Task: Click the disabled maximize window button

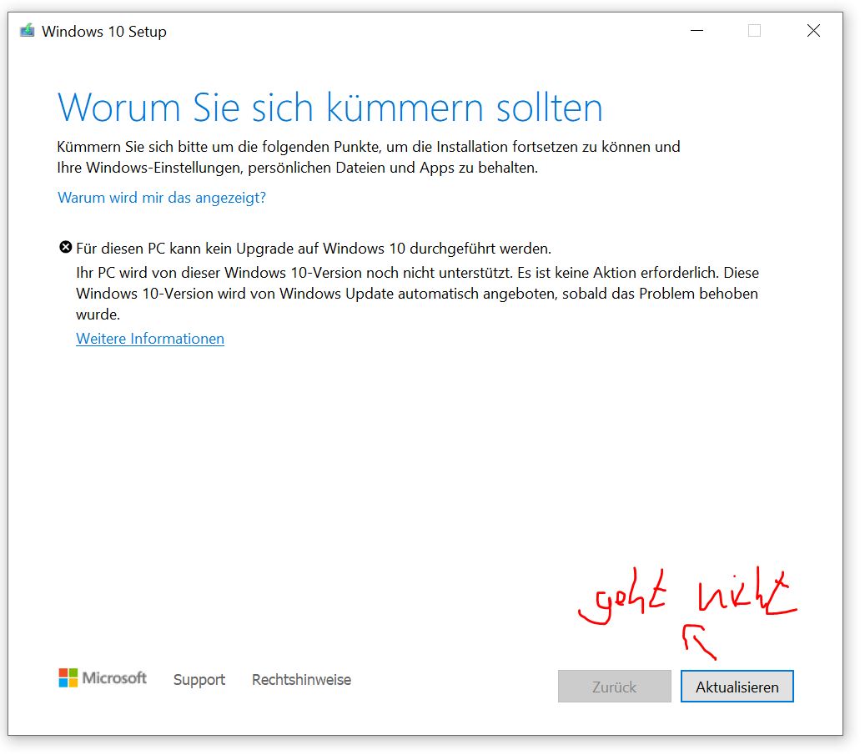Action: pyautogui.click(x=754, y=30)
